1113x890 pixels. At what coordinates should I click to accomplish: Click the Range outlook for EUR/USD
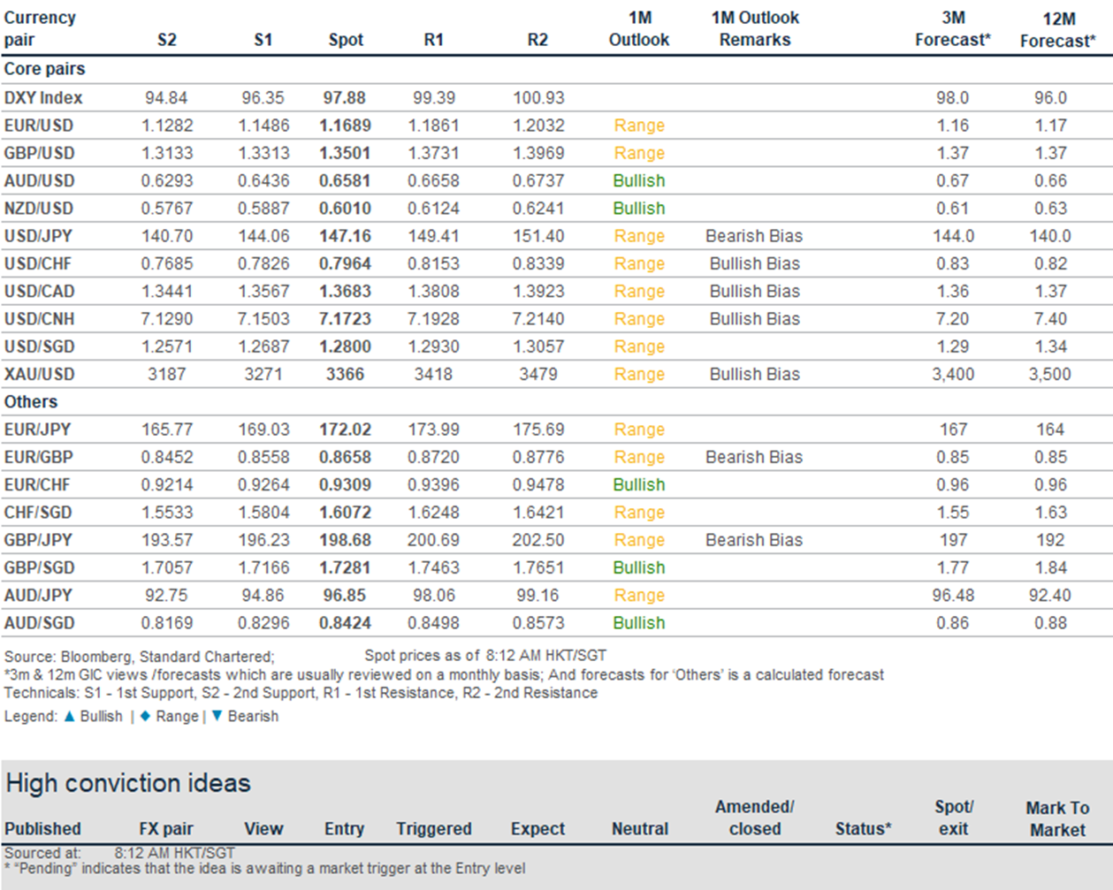[639, 126]
